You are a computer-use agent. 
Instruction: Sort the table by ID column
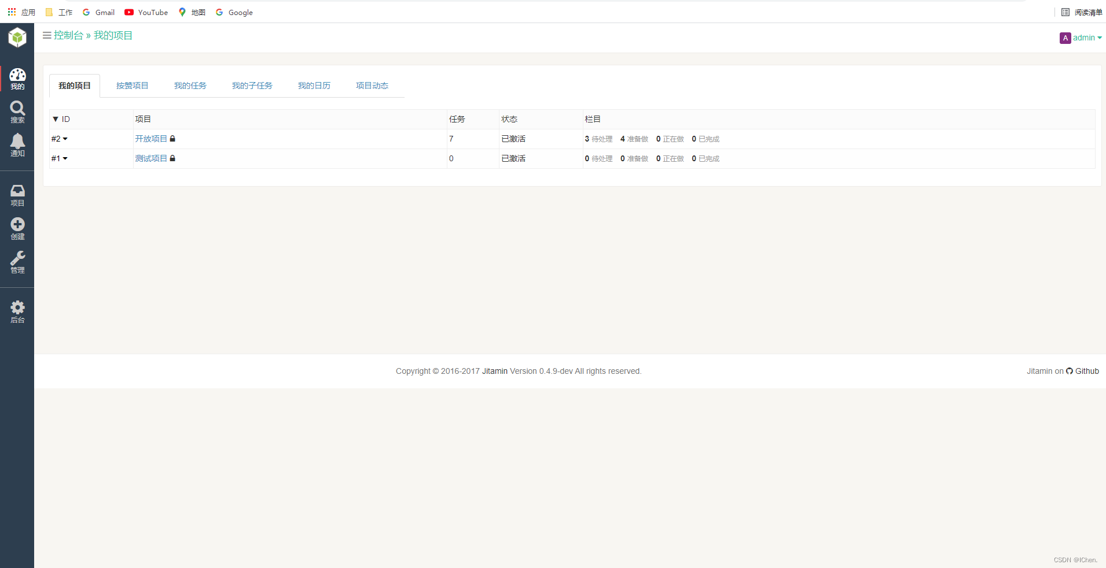tap(61, 119)
